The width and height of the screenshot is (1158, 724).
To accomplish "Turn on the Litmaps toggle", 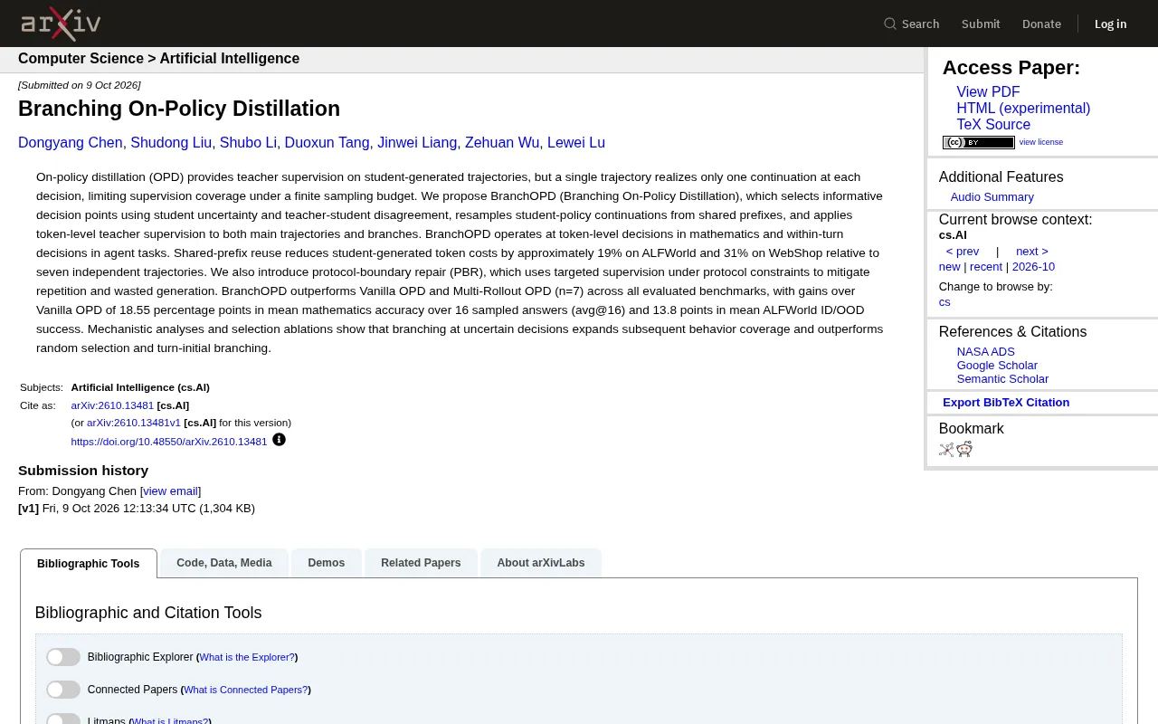I will [63, 720].
